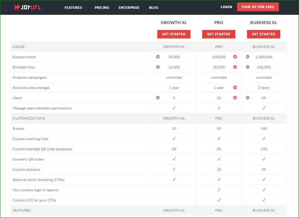Click plus icon beside Pro 100,000 events
299x218 pixels.
coord(235,57)
